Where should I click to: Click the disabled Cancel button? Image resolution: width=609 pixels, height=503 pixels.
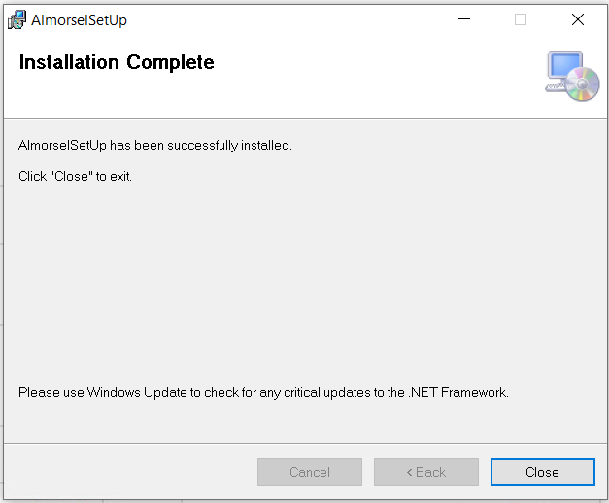[x=310, y=472]
